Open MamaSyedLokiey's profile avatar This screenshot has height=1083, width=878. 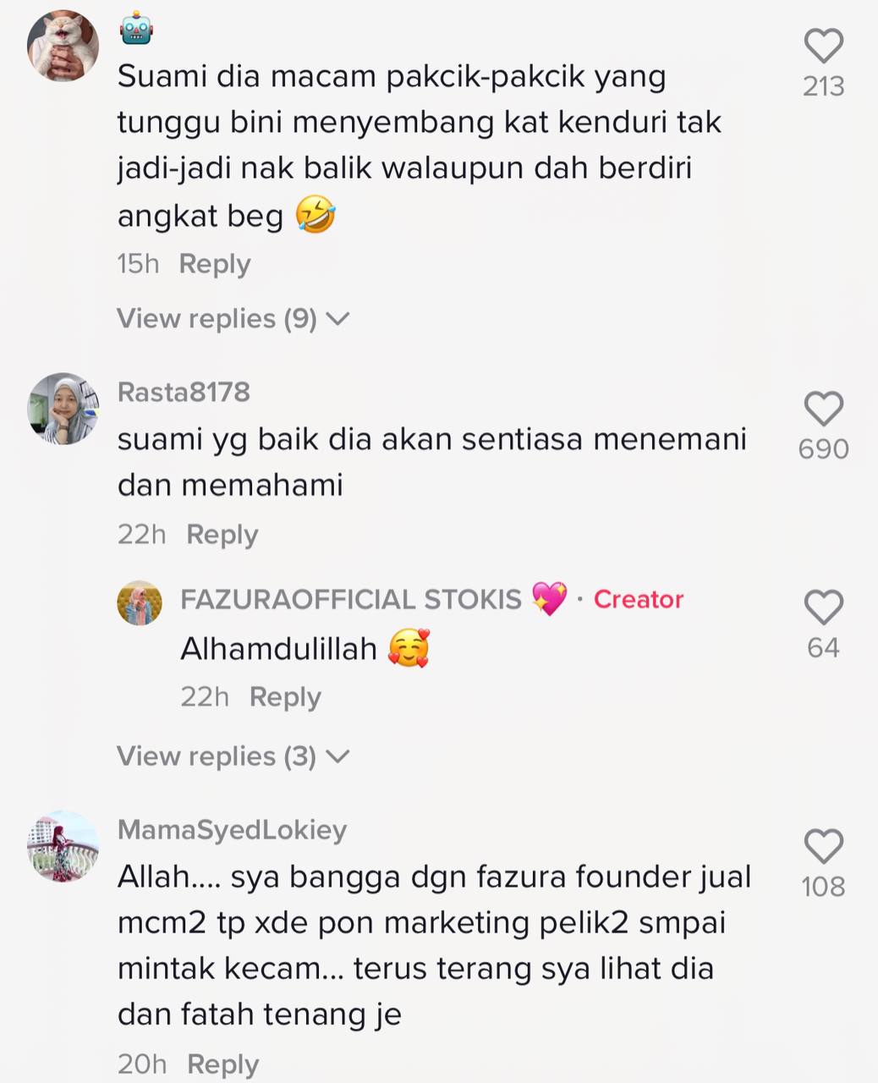point(63,846)
